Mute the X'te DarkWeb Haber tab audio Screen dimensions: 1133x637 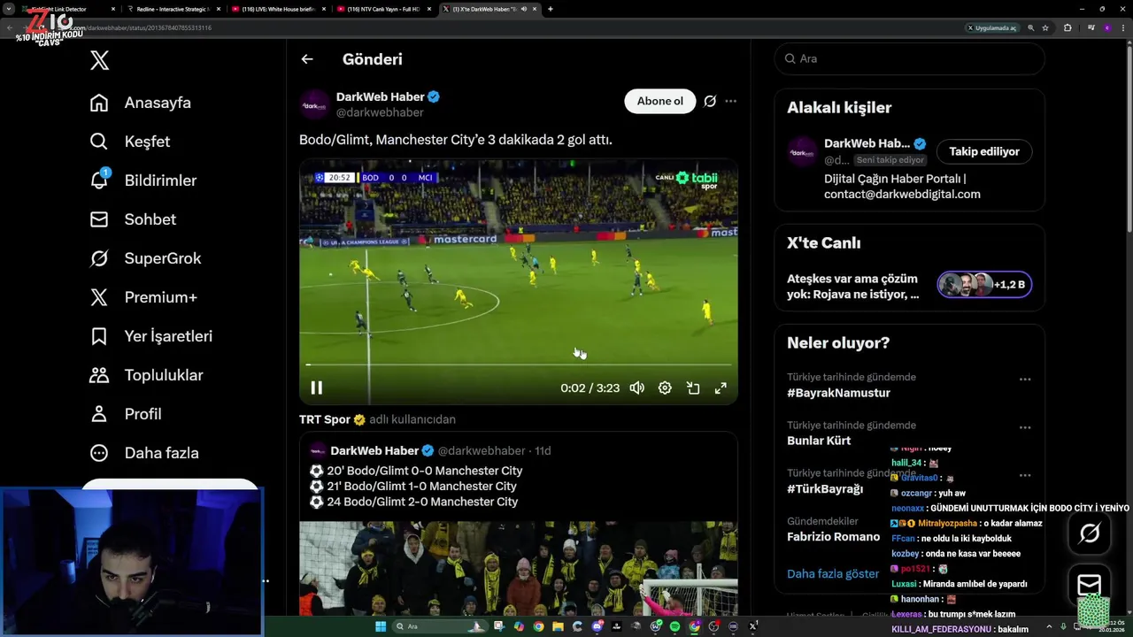[x=524, y=9]
